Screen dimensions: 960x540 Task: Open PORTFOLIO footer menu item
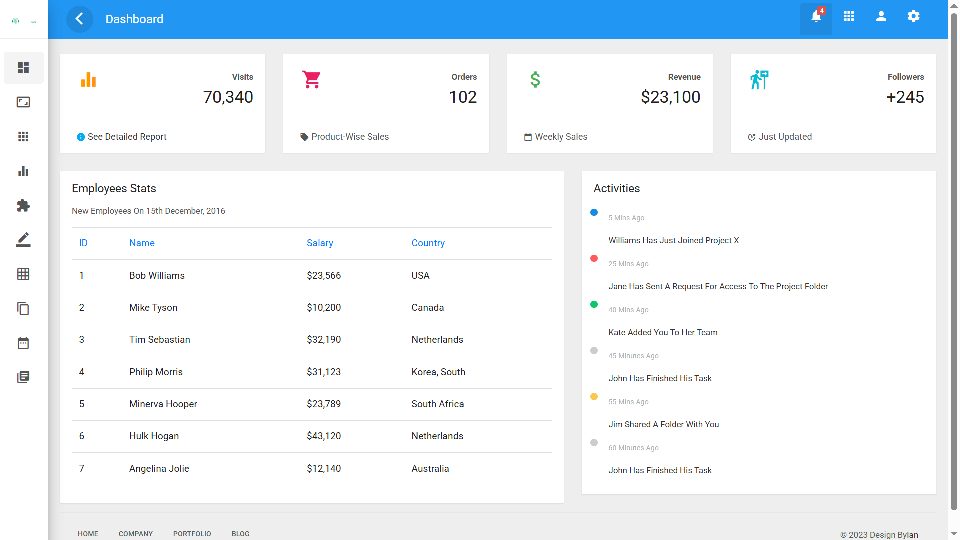pyautogui.click(x=192, y=534)
